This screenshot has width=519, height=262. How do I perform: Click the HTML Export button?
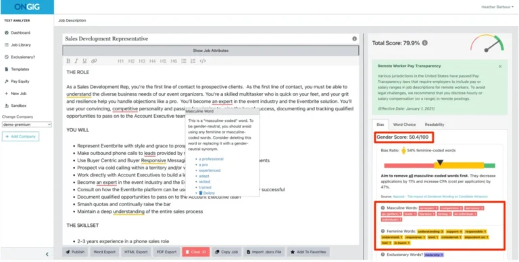136,252
